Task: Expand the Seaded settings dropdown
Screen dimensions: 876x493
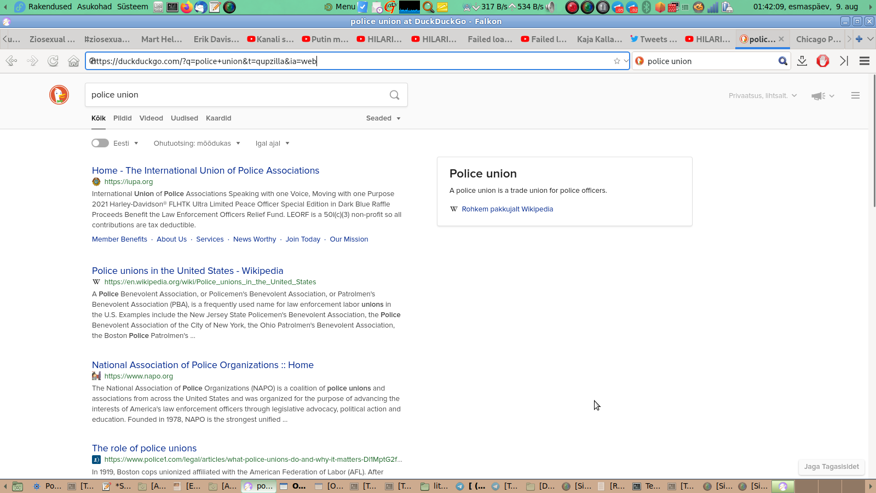Action: (383, 118)
